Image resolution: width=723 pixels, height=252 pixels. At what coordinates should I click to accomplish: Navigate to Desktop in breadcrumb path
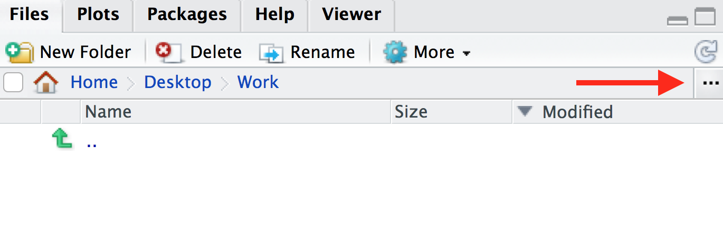tap(177, 82)
